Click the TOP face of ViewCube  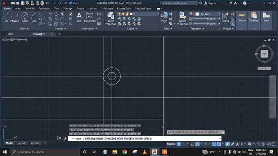coord(264,54)
